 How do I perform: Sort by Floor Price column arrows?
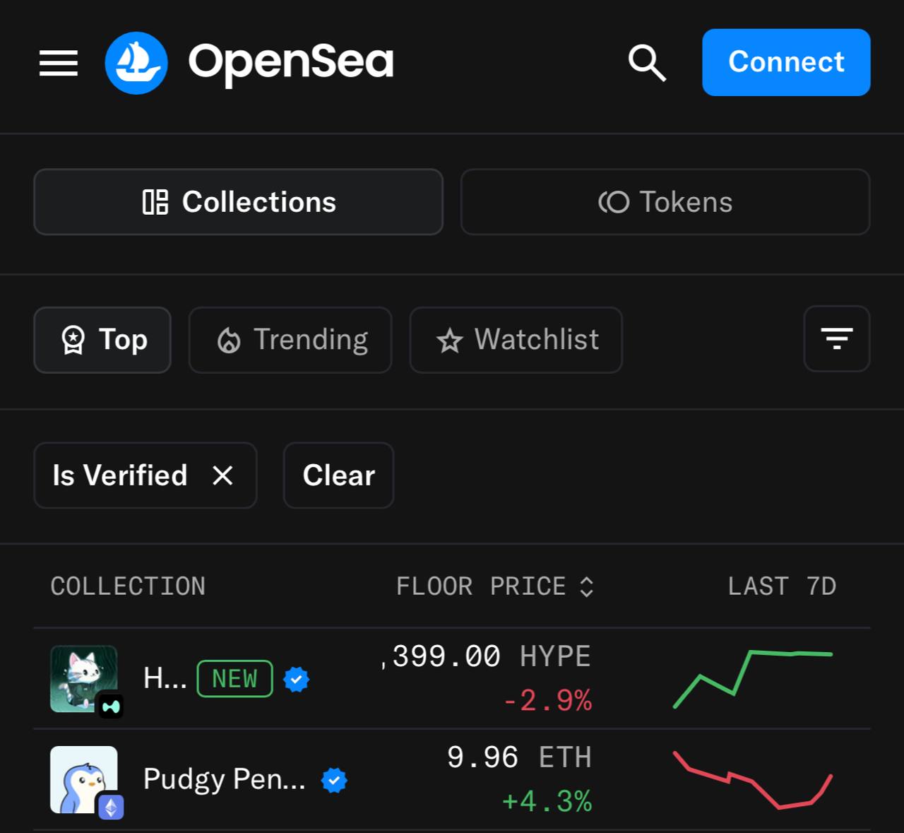[586, 586]
